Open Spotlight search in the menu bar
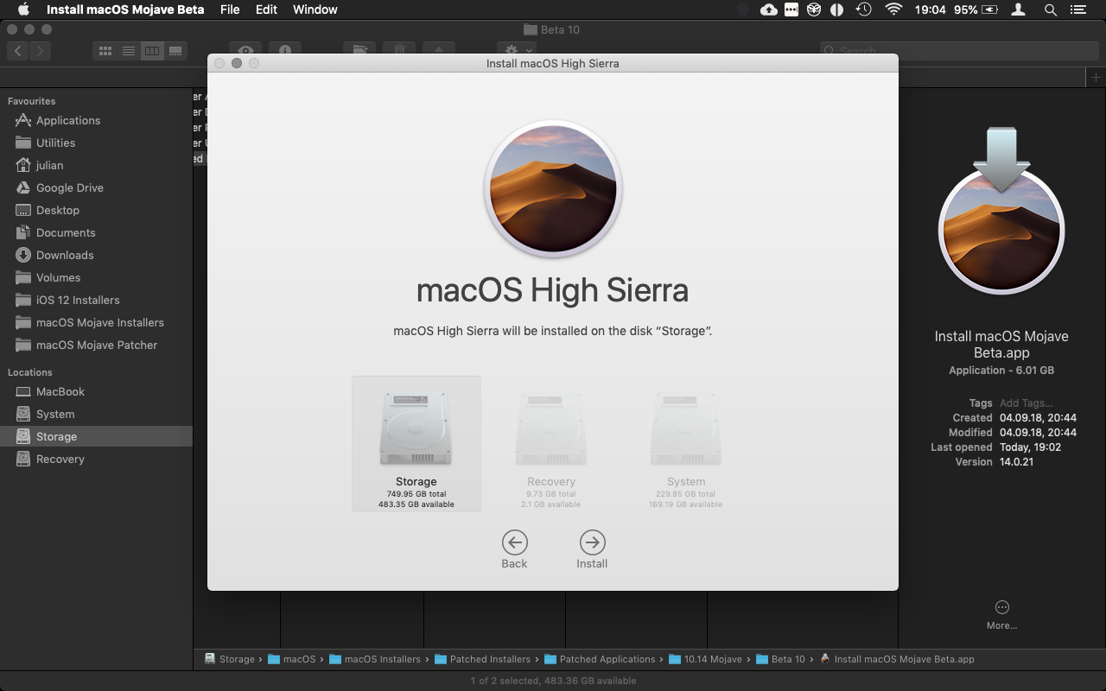 point(1050,10)
